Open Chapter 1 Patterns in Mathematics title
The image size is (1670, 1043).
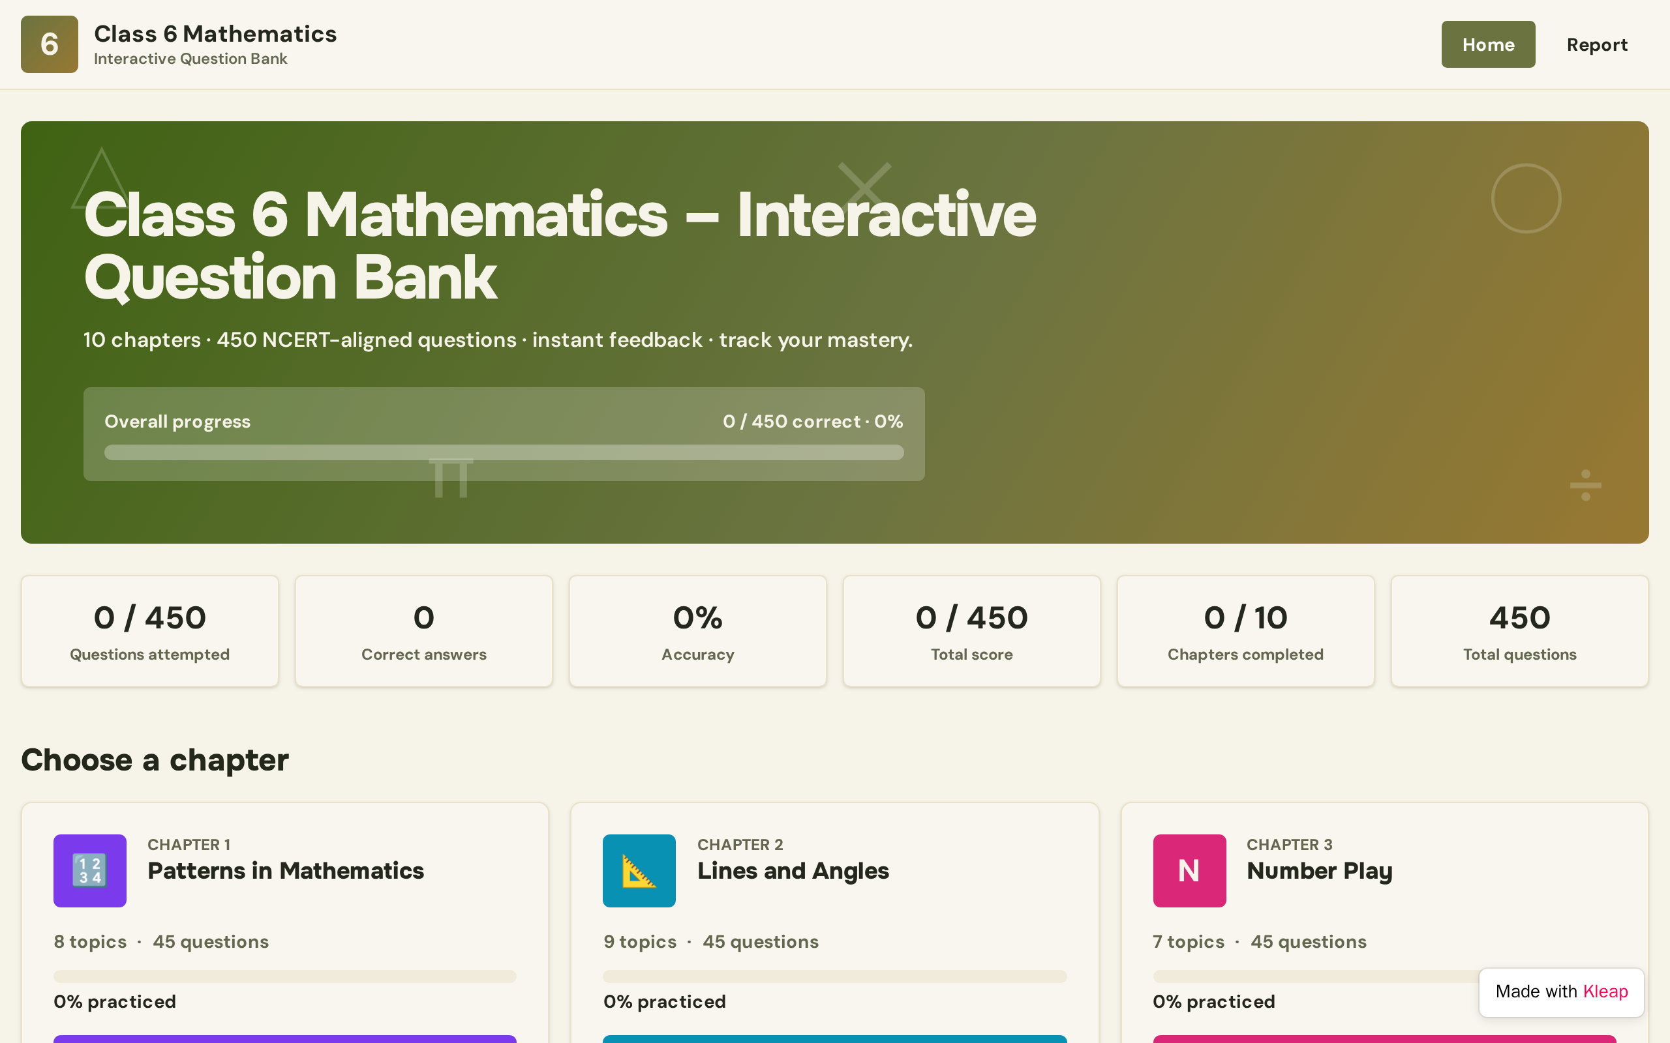[286, 870]
